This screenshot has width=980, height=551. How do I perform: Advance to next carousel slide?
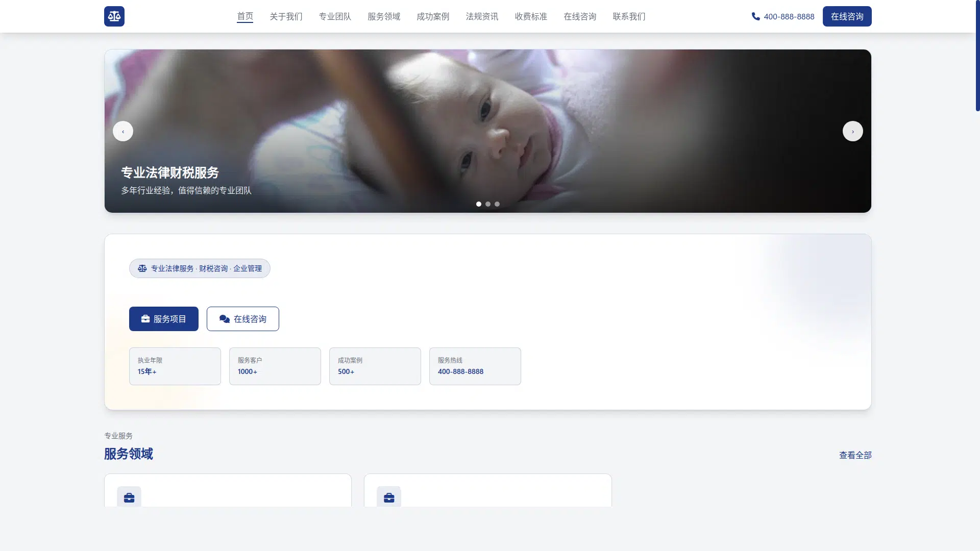(852, 131)
